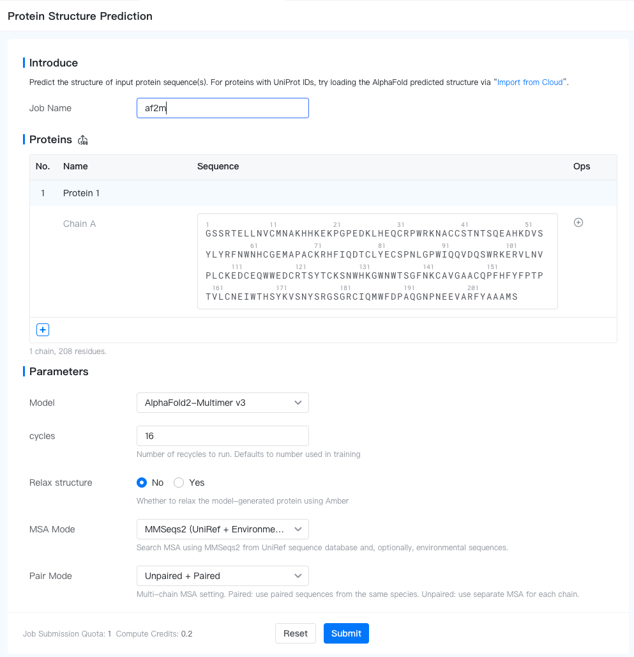Expand the MSA Mode dropdown

pos(222,529)
